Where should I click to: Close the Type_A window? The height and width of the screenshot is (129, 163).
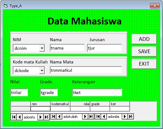click(155, 6)
